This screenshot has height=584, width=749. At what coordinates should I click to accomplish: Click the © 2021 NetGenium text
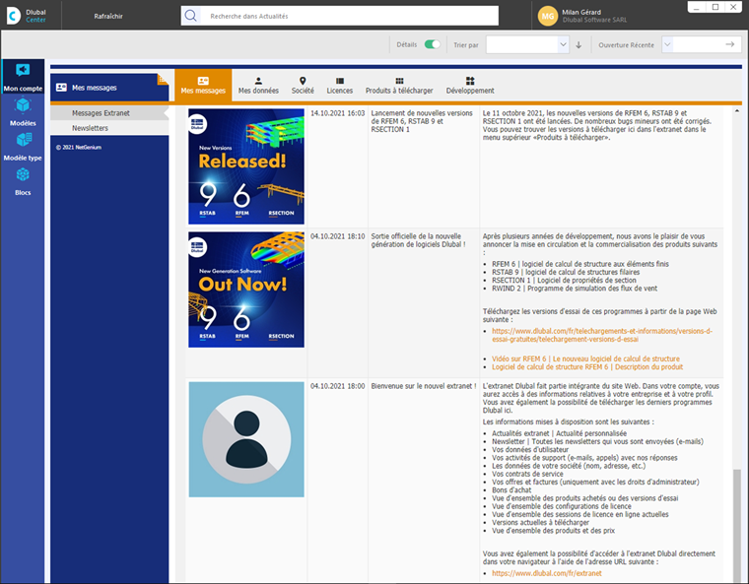tap(78, 147)
